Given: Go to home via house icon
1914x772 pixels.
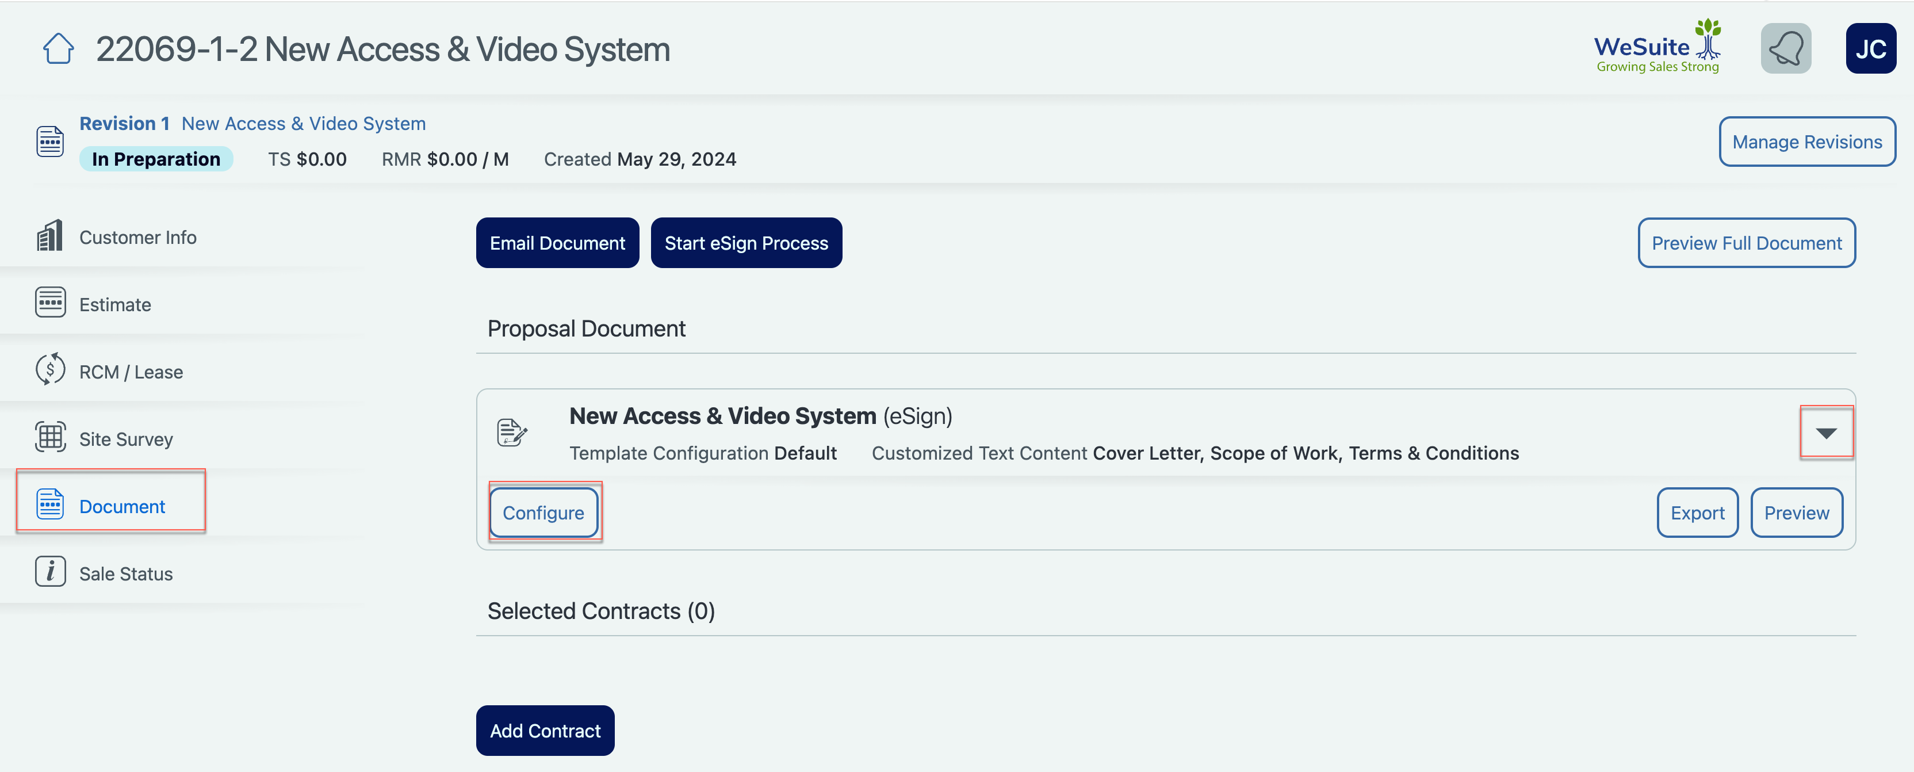Looking at the screenshot, I should (58, 49).
